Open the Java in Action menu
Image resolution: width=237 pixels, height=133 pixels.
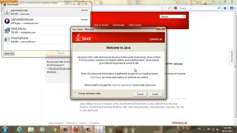(101, 25)
